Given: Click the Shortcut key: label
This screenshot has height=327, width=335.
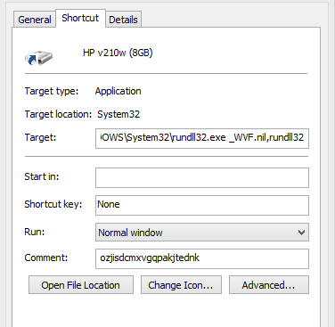Looking at the screenshot, I should pyautogui.click(x=53, y=204).
